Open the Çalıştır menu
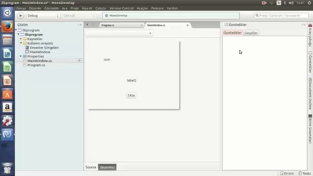 tap(100, 8)
